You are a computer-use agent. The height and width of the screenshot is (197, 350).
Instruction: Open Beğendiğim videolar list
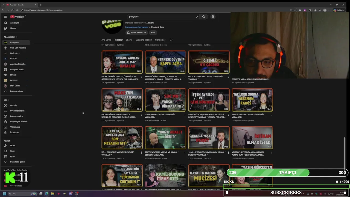(x=16, y=121)
